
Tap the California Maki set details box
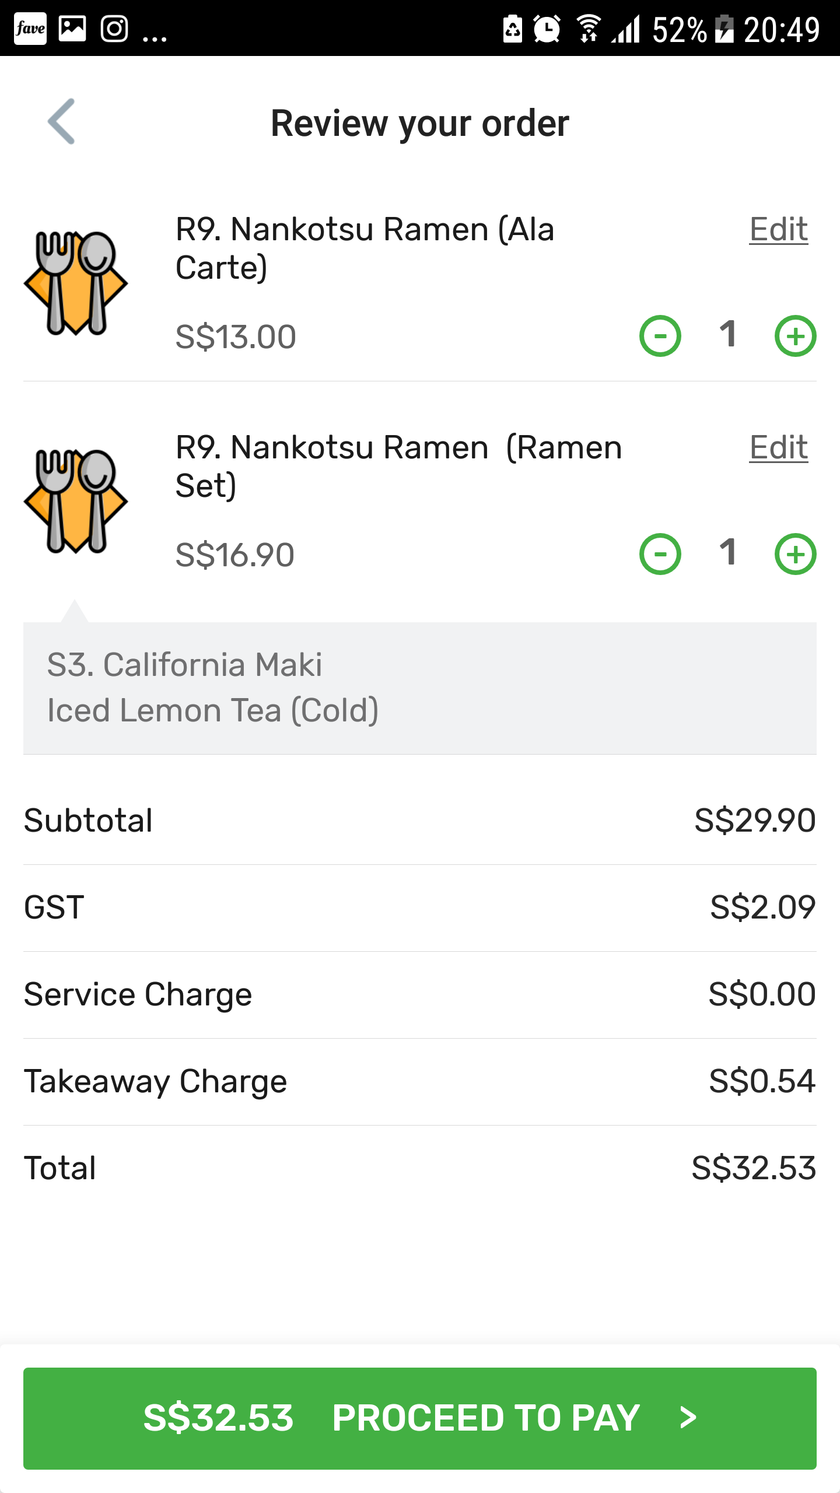(x=420, y=688)
